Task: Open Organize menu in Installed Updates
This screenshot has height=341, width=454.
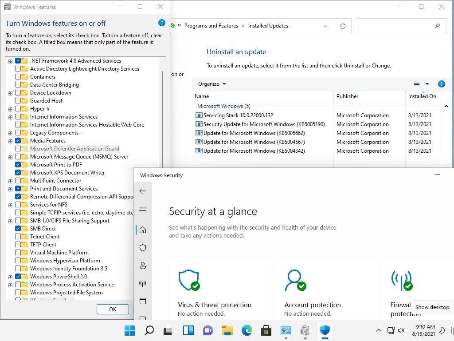Action: point(211,84)
